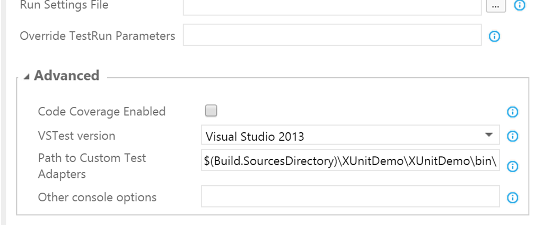Click info icon next to VSTest version
Image resolution: width=543 pixels, height=225 pixels.
click(x=512, y=136)
